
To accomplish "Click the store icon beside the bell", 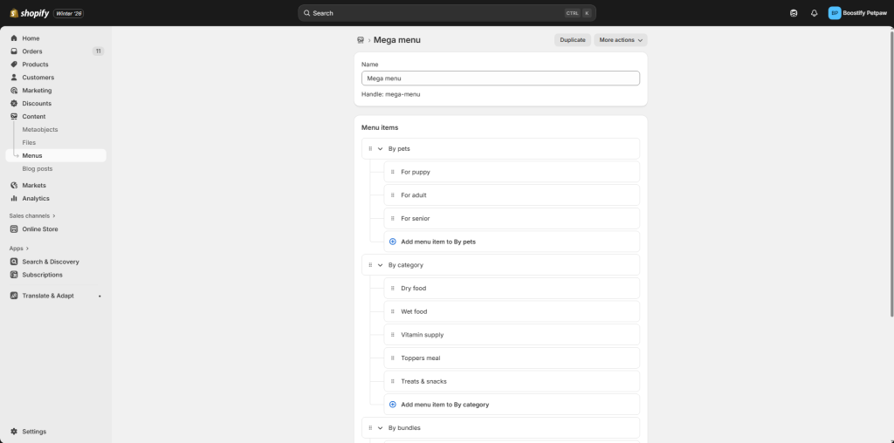I will (794, 13).
